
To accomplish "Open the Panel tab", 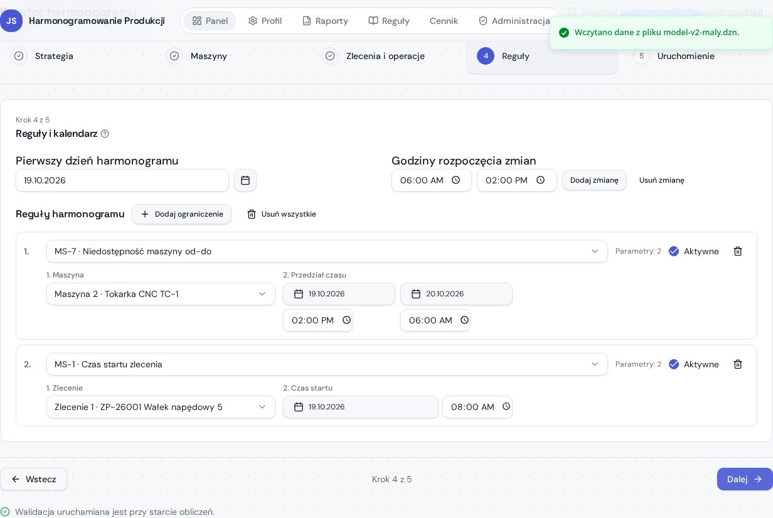I will pyautogui.click(x=210, y=21).
